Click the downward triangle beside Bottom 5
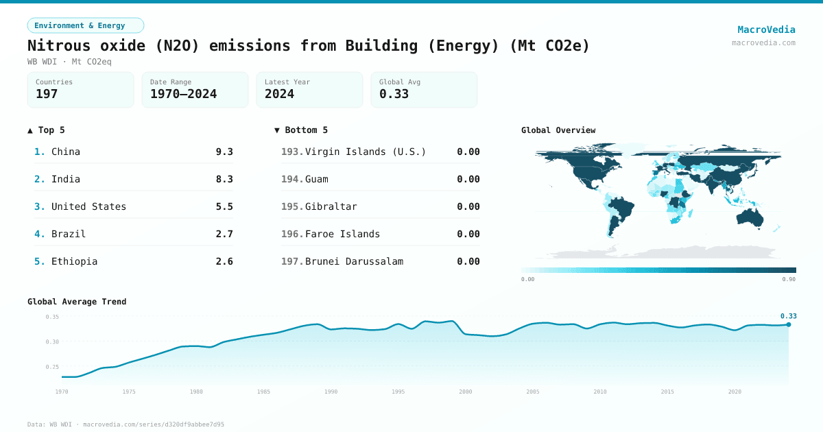The height and width of the screenshot is (432, 823). pos(277,130)
